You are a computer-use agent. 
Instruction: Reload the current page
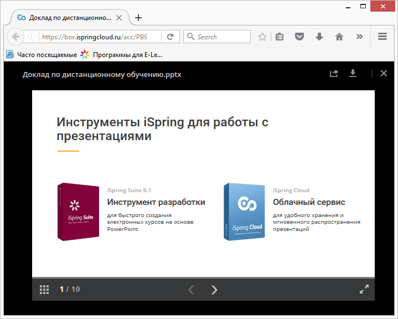(170, 37)
